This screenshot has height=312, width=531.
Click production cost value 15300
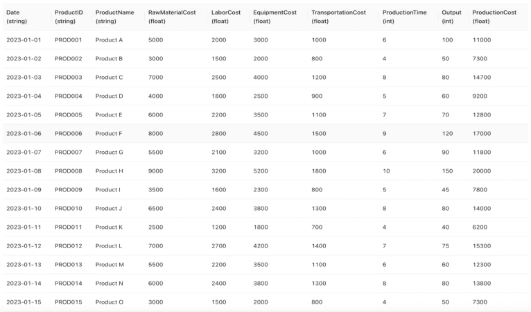pyautogui.click(x=482, y=246)
